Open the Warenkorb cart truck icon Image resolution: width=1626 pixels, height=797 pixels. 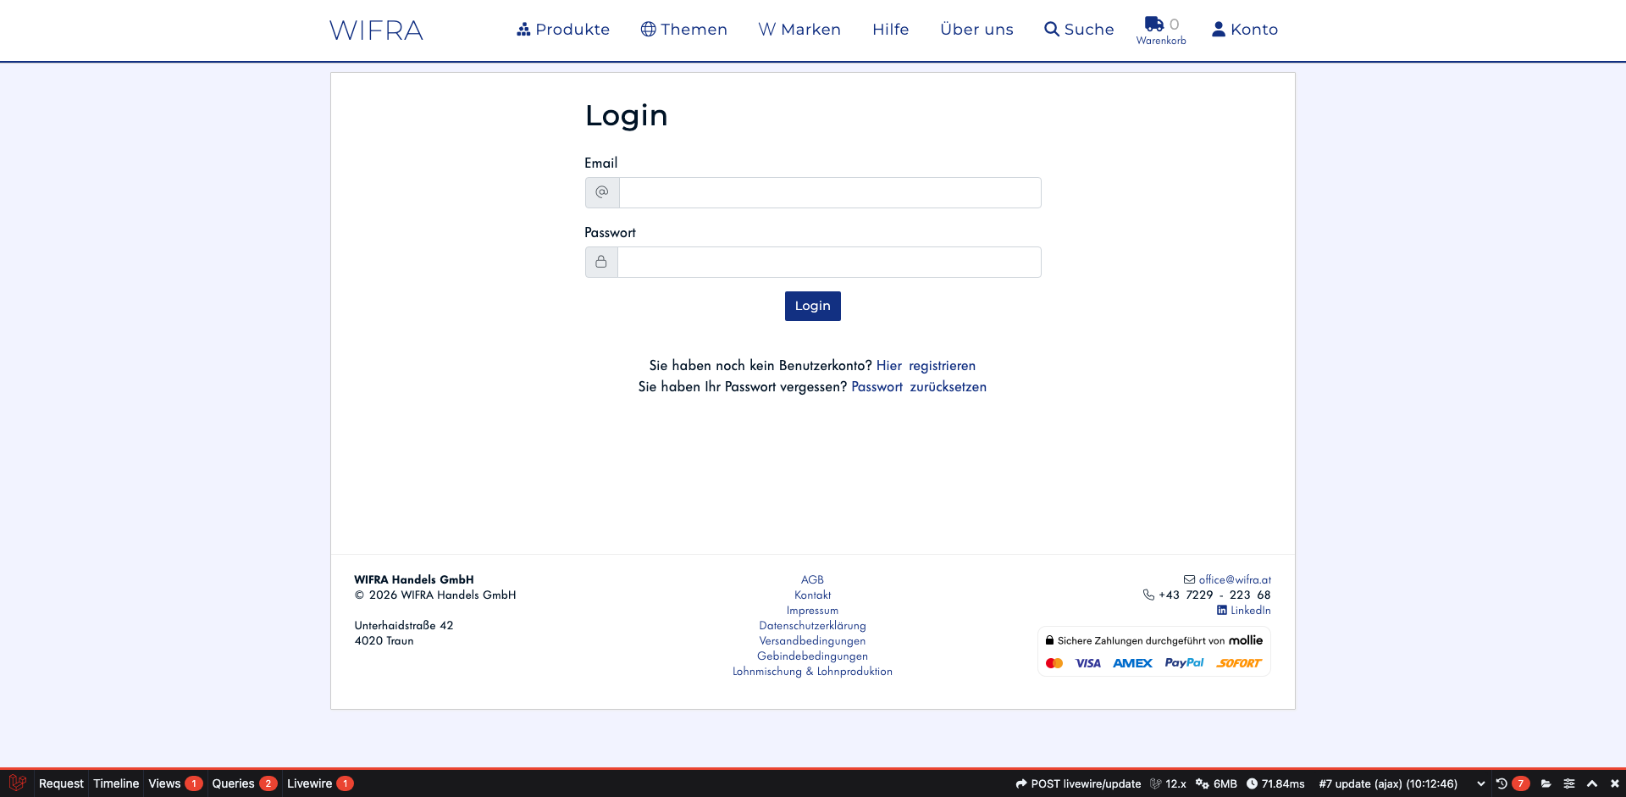1153,25
